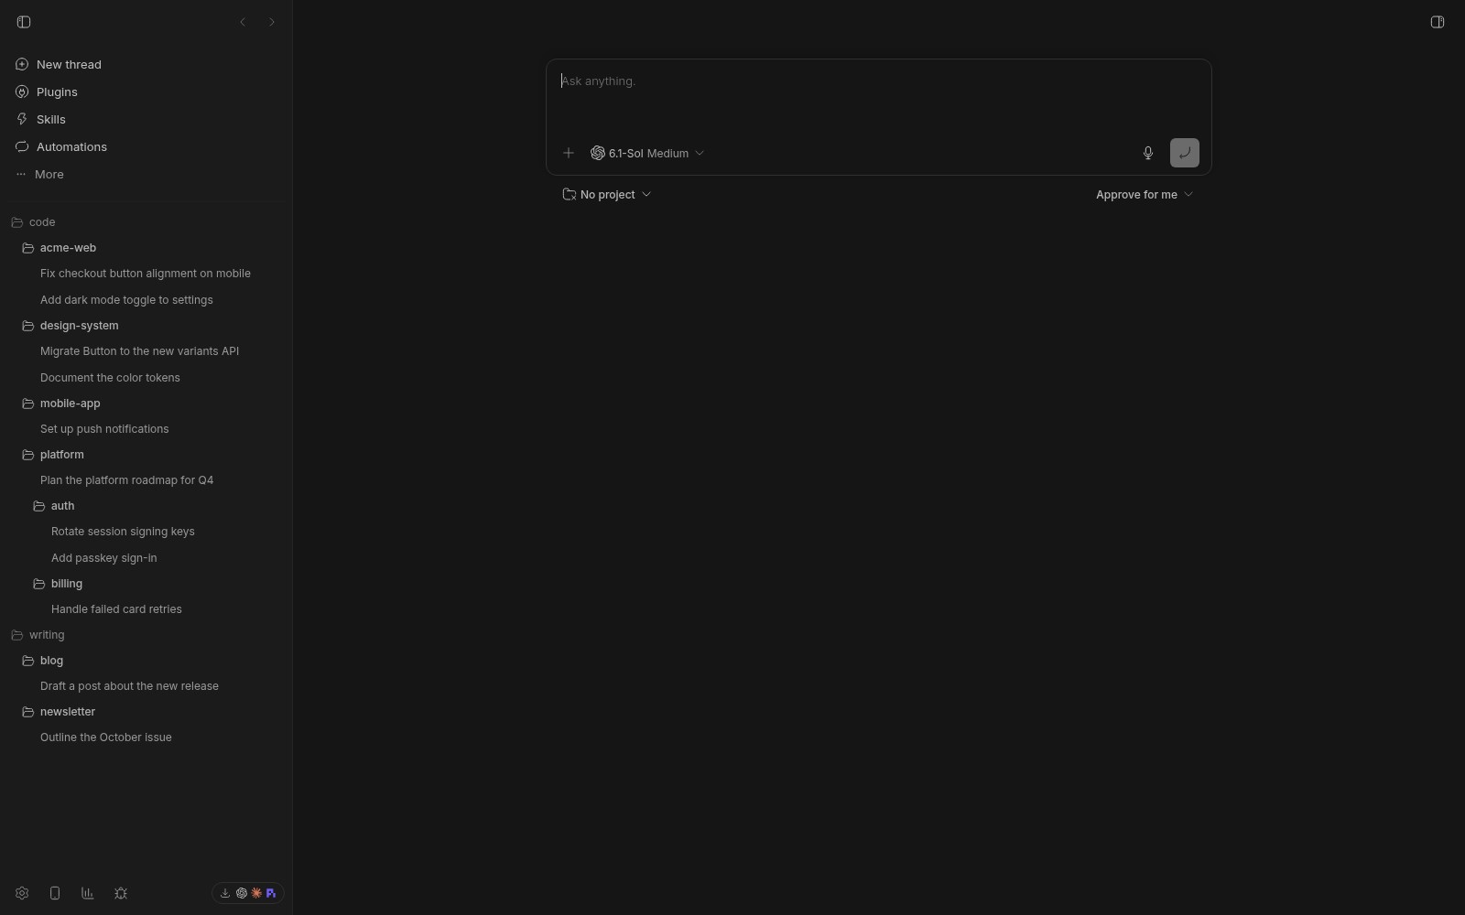Image resolution: width=1465 pixels, height=915 pixels.
Task: Click the knot logo in footer pill
Action: [242, 893]
